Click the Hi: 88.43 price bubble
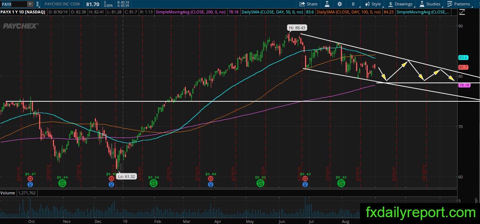This screenshot has height=224, width=480. point(296,28)
